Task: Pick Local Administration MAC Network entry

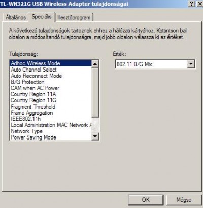Action: point(51,125)
